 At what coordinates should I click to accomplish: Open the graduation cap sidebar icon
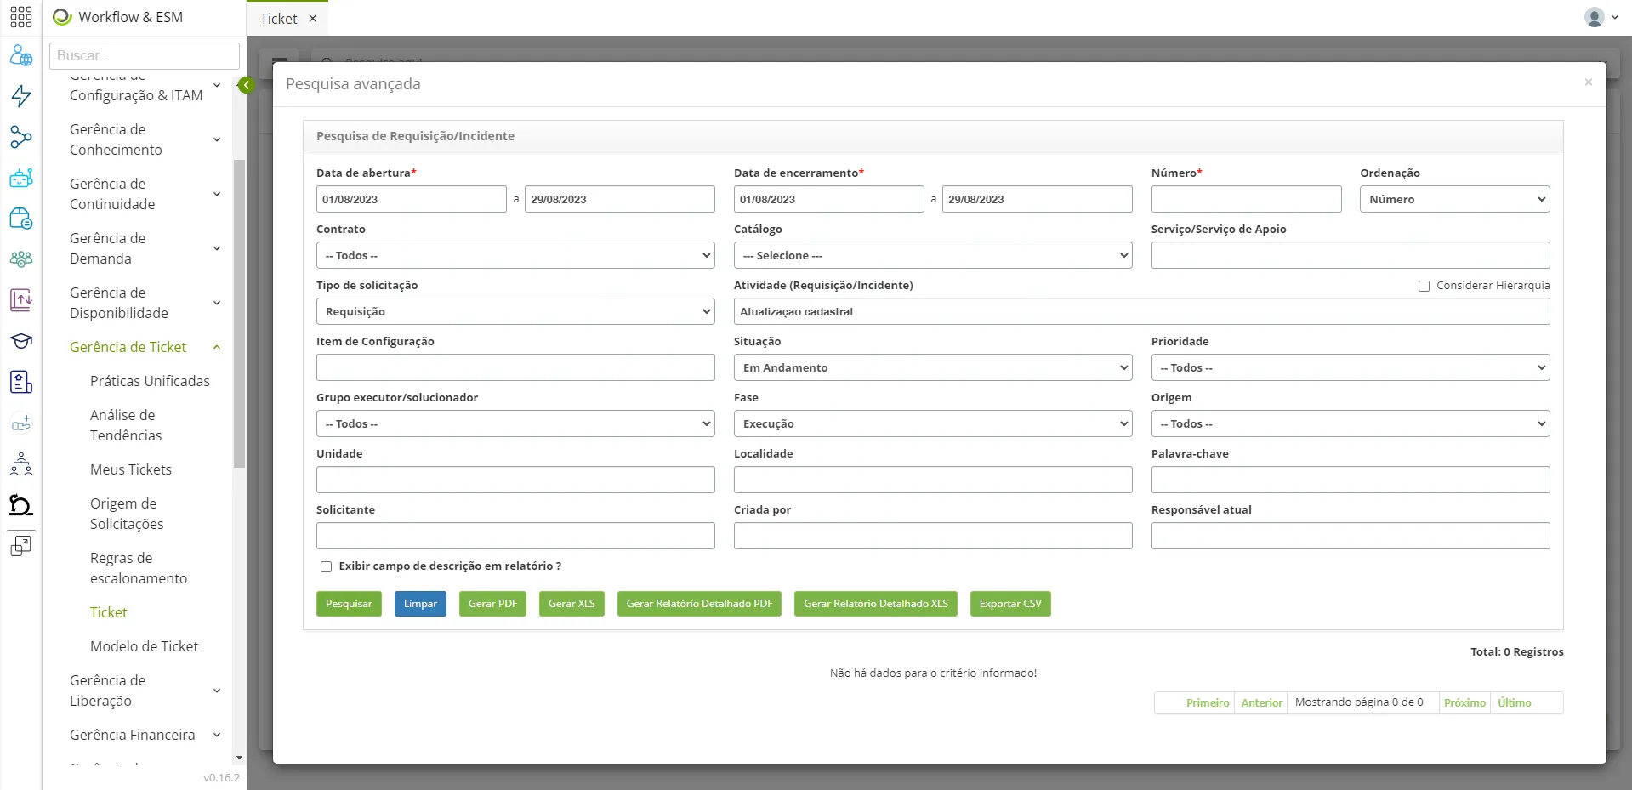click(21, 341)
